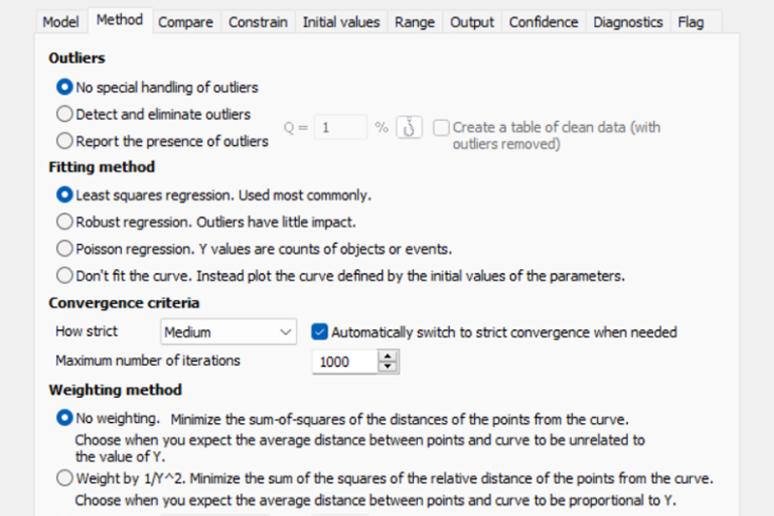The image size is (774, 516).
Task: Choose Poisson regression option
Action: coord(65,248)
